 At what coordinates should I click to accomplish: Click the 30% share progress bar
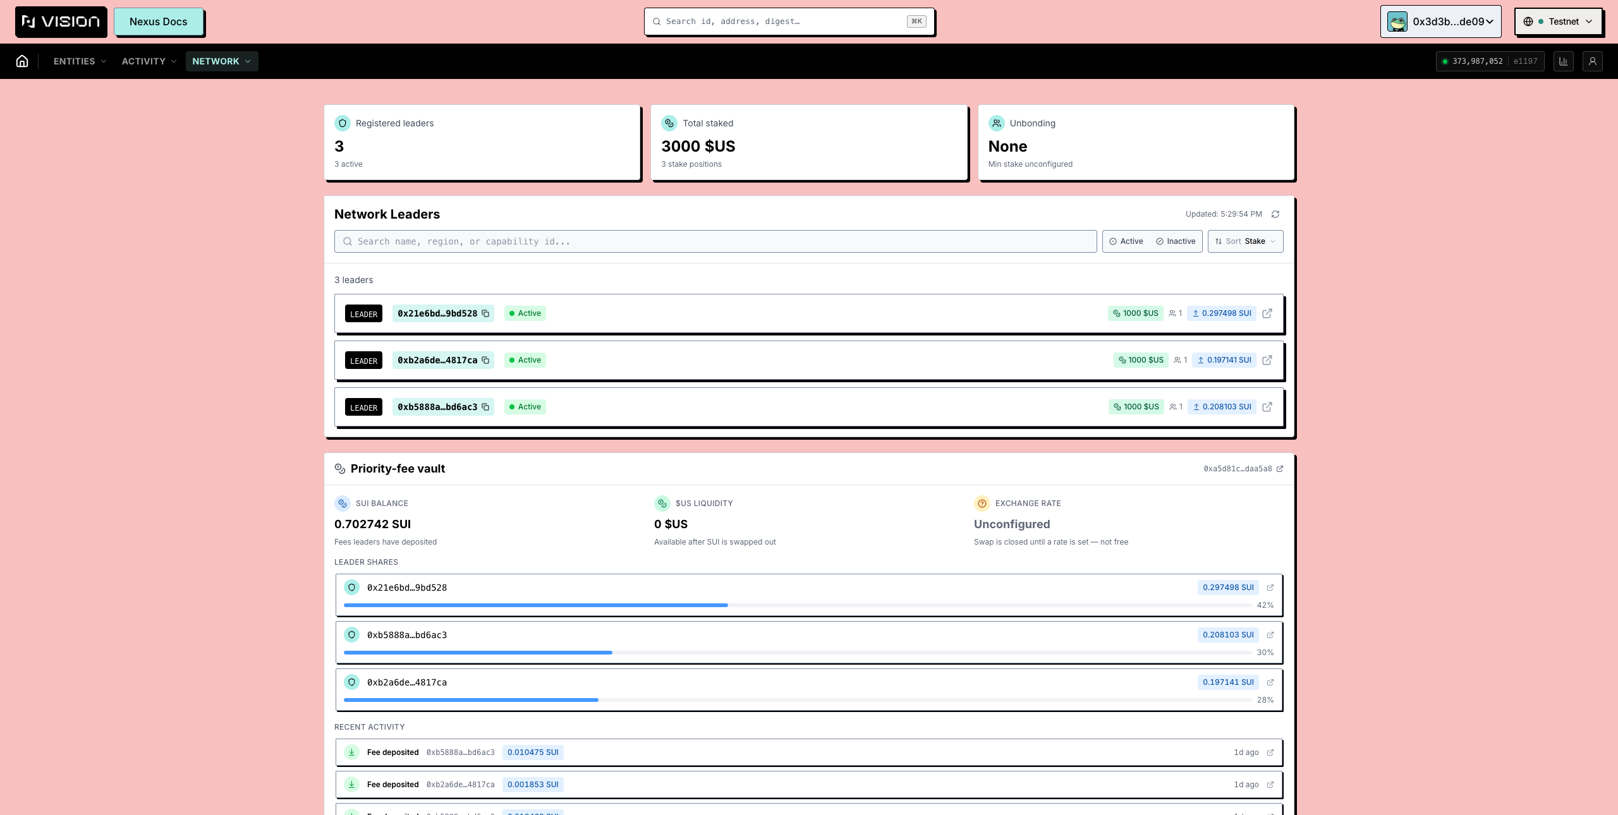[797, 653]
